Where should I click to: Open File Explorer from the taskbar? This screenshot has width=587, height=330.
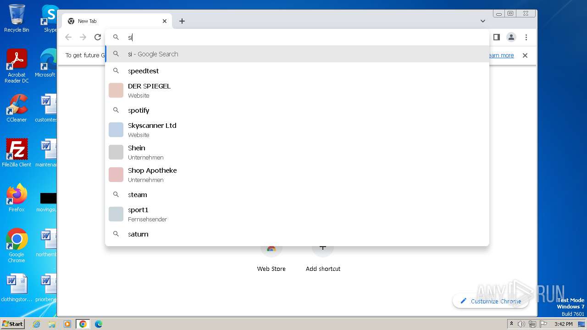[52, 324]
